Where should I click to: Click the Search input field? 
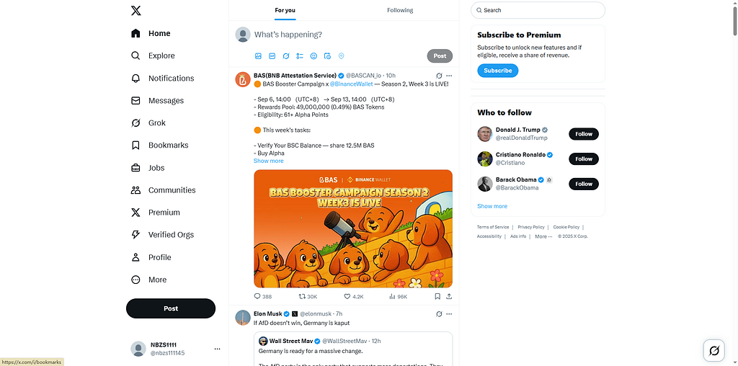[x=541, y=10]
